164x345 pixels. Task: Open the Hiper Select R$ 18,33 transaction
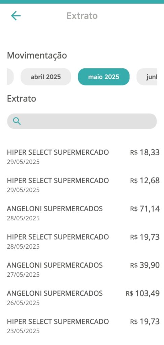click(x=83, y=157)
